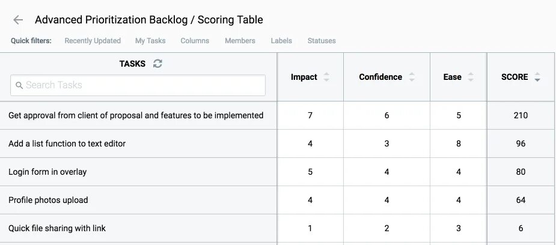Screen dimensions: 556x245
Task: Click the back arrow icon
Action: [x=18, y=20]
